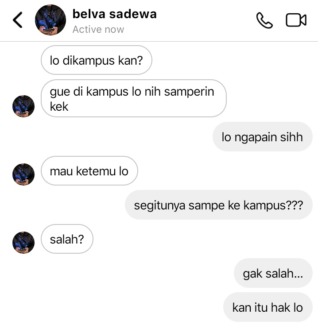Open belva sadewa's profile picture in the header
The width and height of the screenshot is (318, 325).
tap(50, 20)
